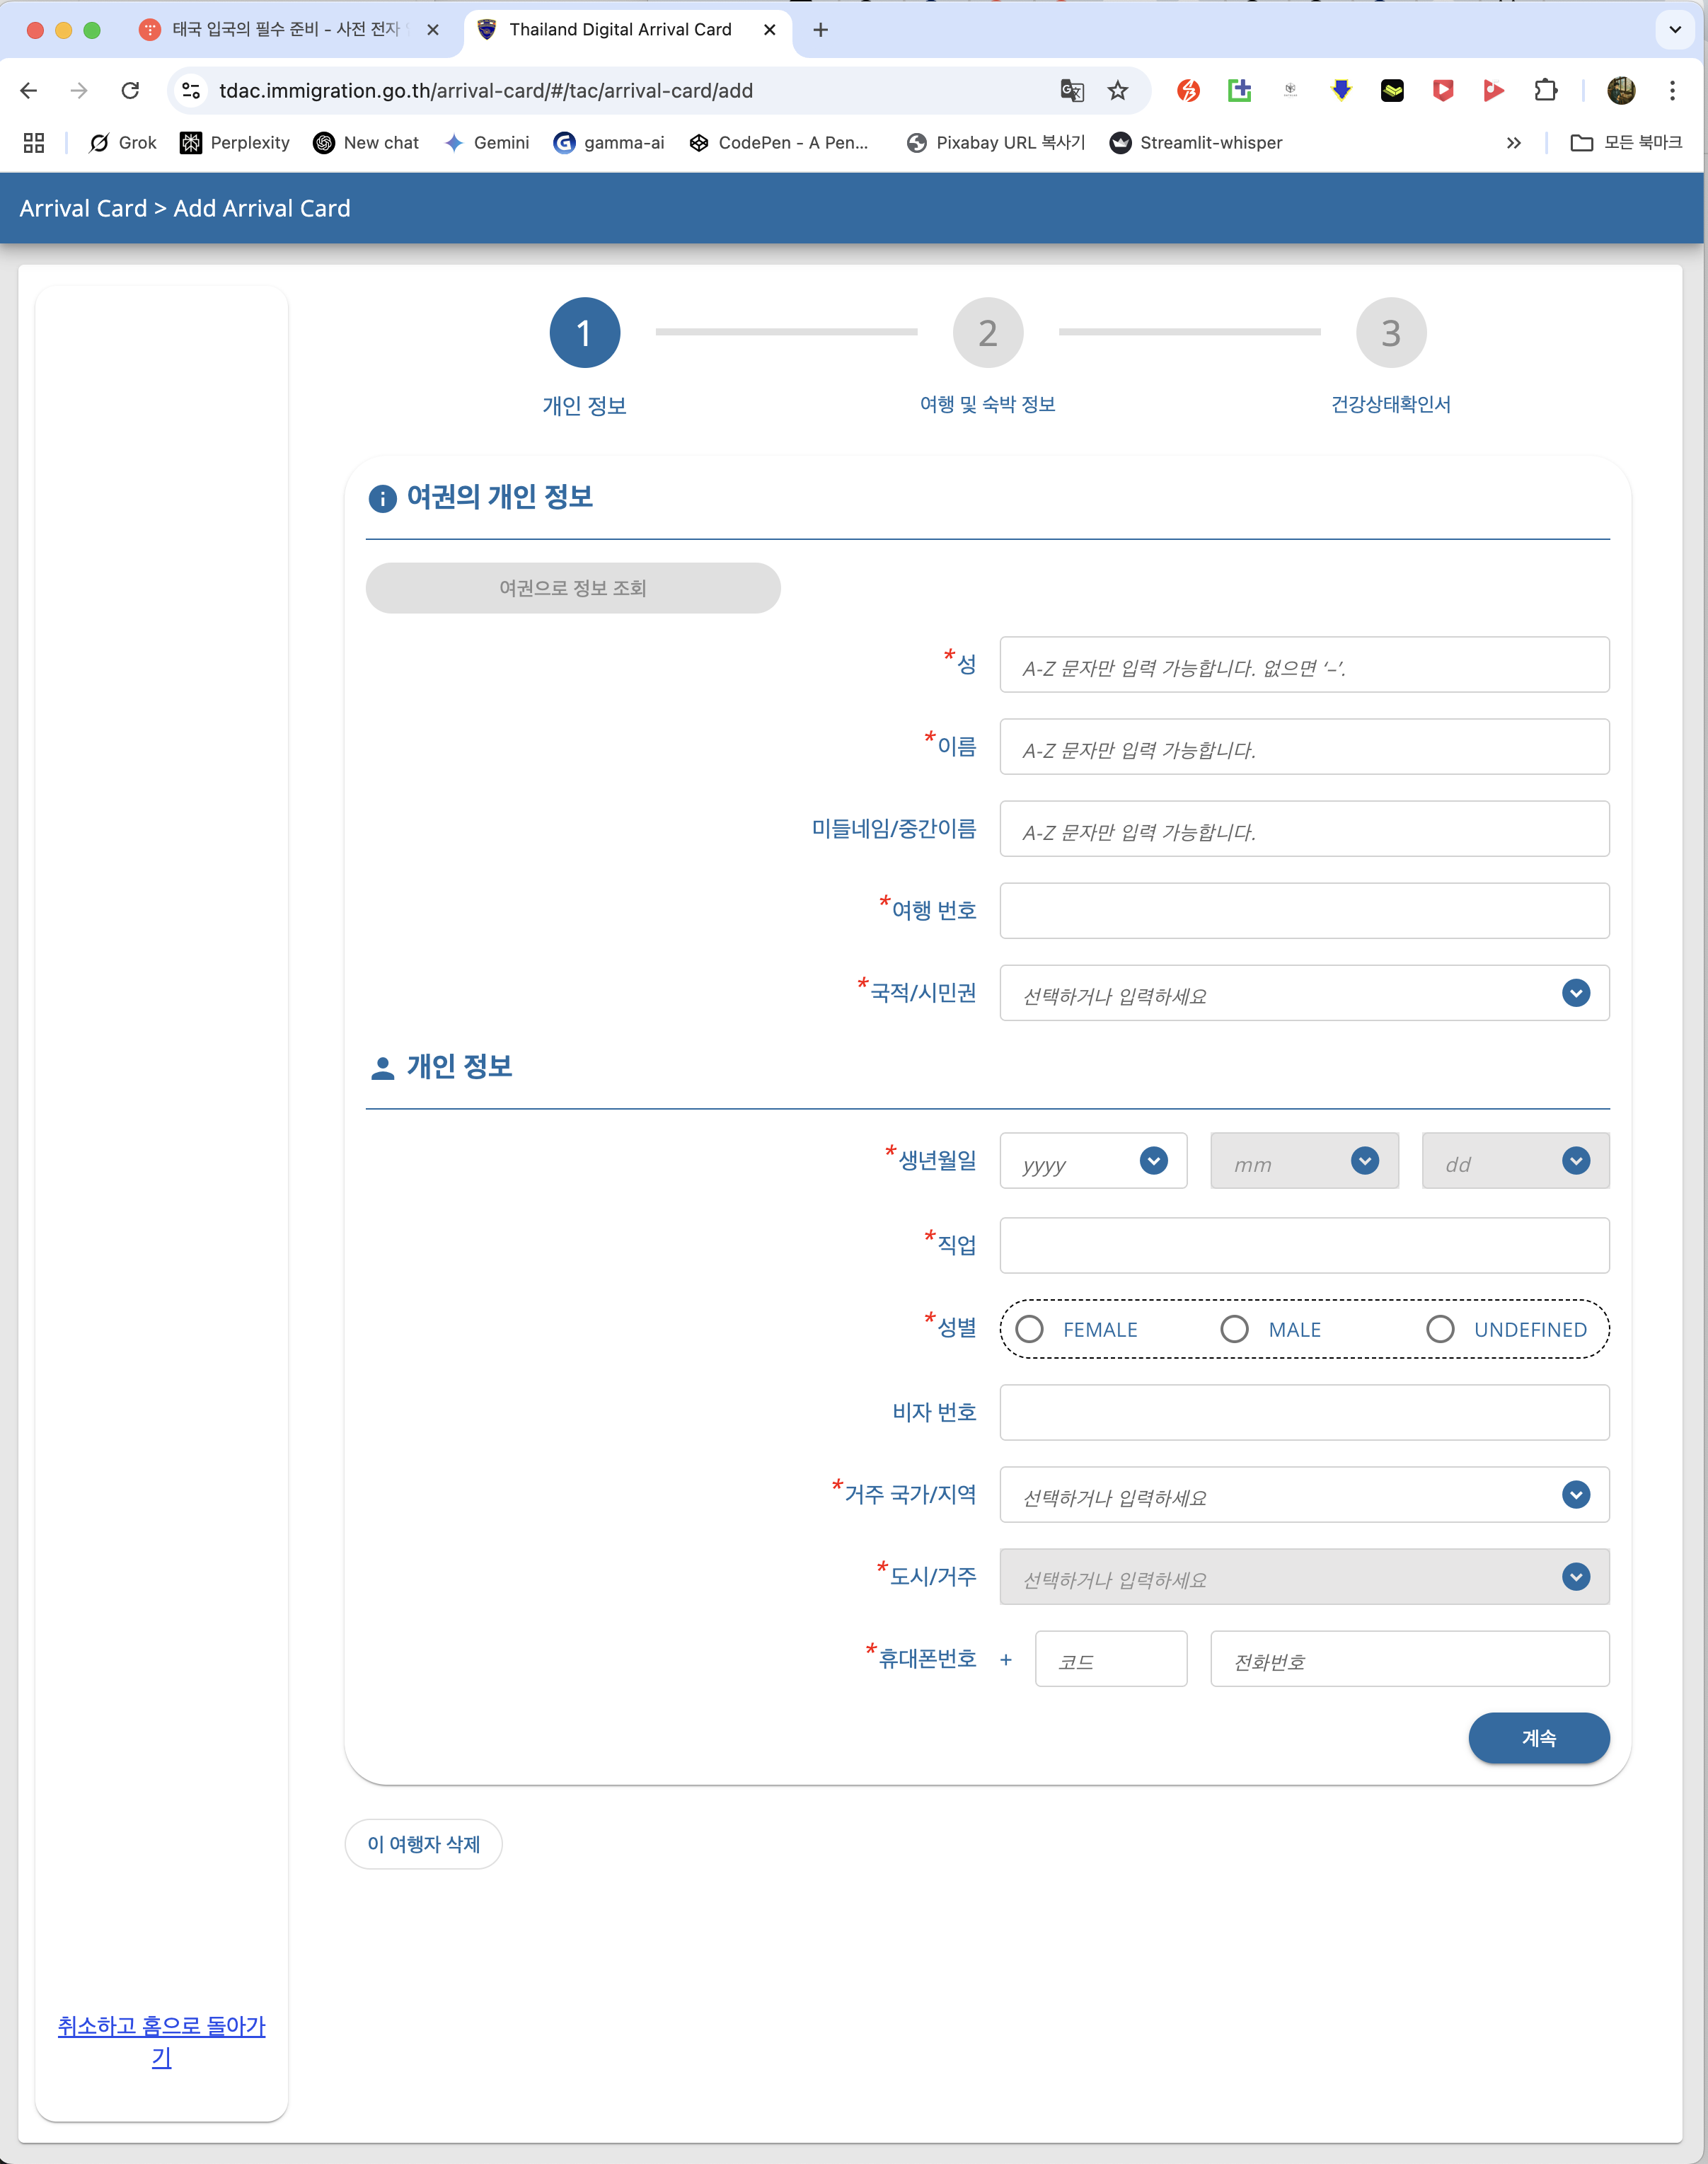Viewport: 1708px width, 2164px height.
Task: Switch to the 태국 입국의 필수 준비 tab
Action: point(285,30)
